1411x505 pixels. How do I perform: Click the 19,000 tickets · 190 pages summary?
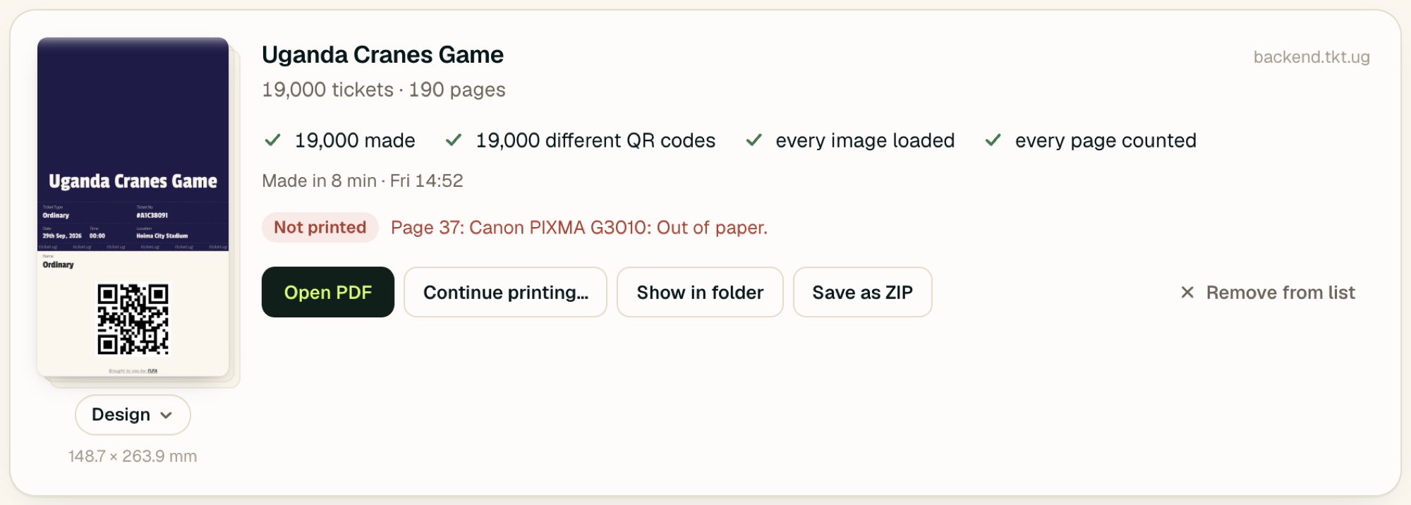tap(384, 90)
